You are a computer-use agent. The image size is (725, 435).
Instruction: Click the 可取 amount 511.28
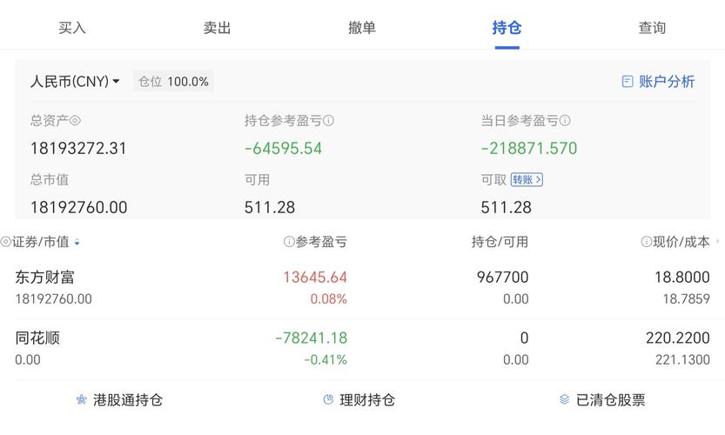pos(506,208)
